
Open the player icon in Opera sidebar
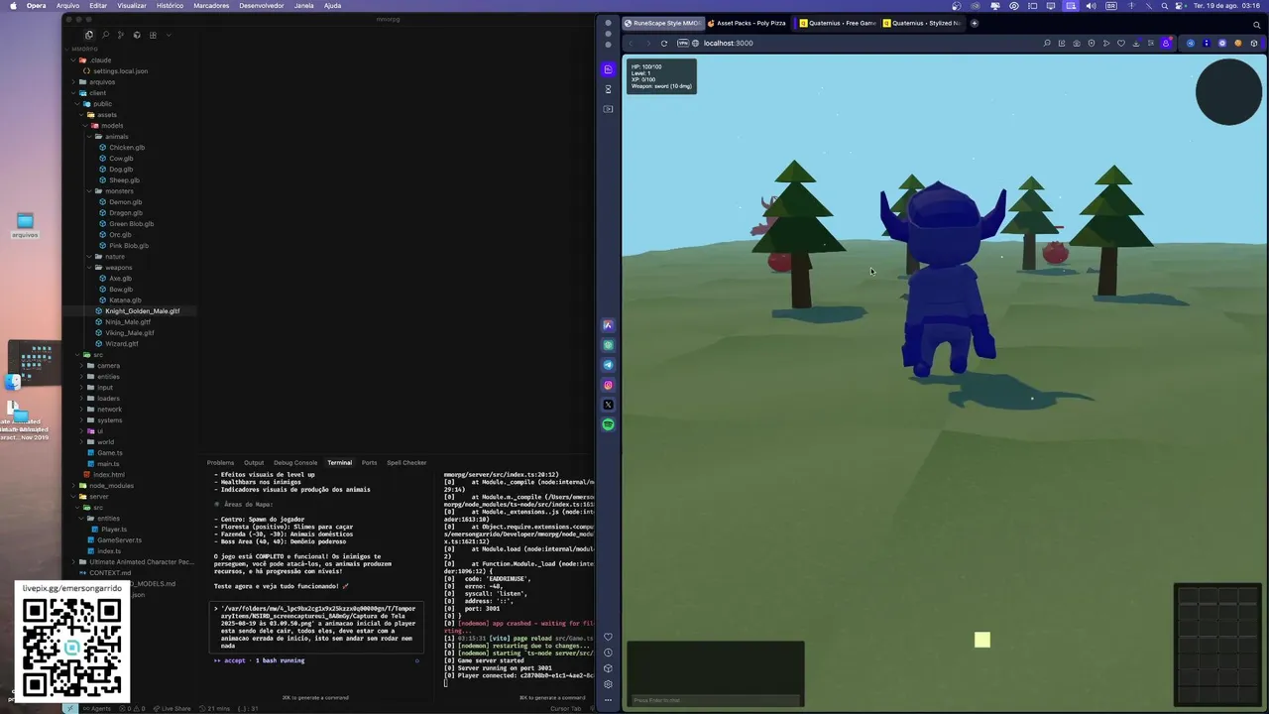click(608, 109)
